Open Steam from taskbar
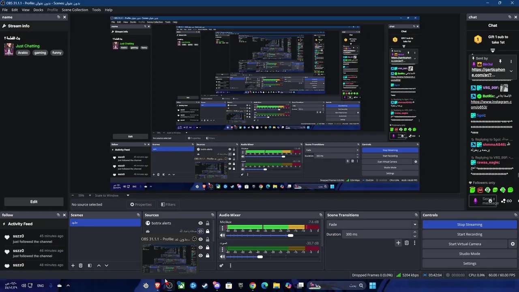The height and width of the screenshot is (292, 519). coord(205,286)
